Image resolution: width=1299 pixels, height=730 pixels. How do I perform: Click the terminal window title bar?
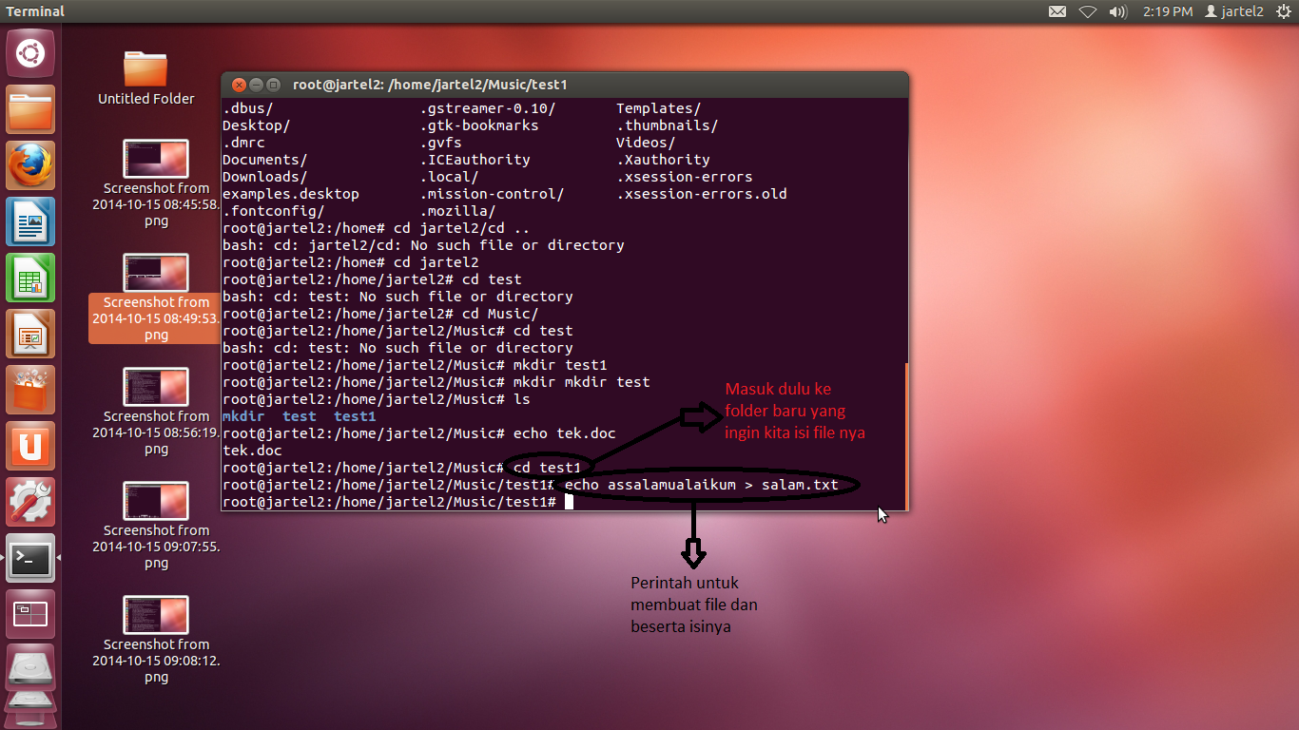pyautogui.click(x=565, y=85)
